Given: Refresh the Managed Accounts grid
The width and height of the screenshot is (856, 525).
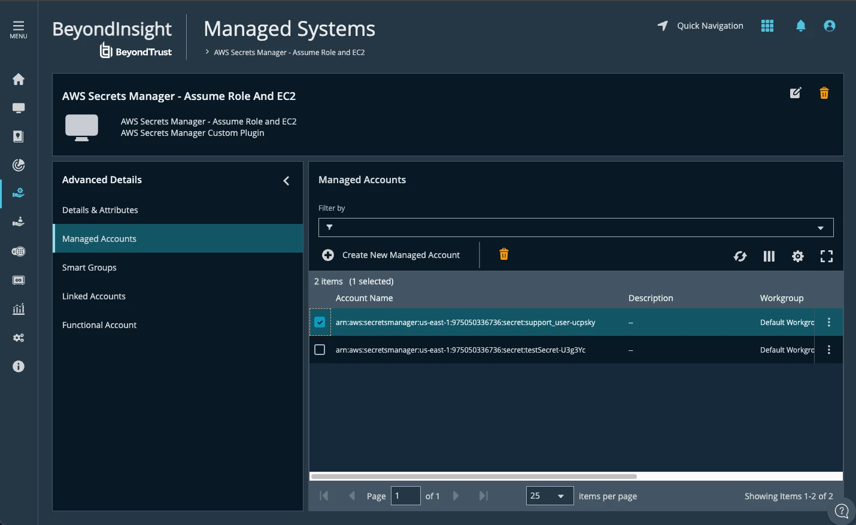Looking at the screenshot, I should [740, 256].
